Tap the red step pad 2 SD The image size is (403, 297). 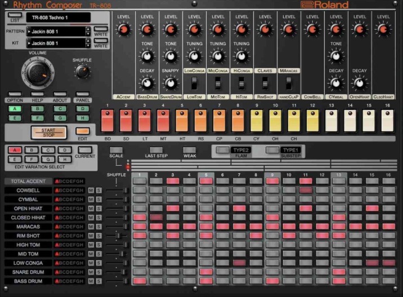click(126, 121)
